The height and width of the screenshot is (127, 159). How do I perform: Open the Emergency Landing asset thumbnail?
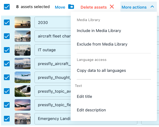[x=22, y=119]
